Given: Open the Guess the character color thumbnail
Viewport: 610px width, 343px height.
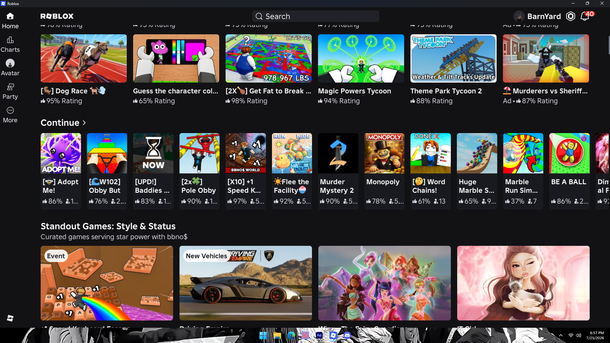Looking at the screenshot, I should pyautogui.click(x=176, y=58).
